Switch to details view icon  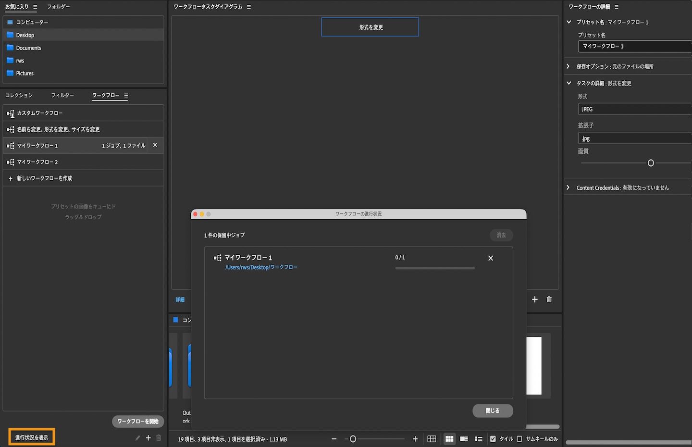pos(464,439)
